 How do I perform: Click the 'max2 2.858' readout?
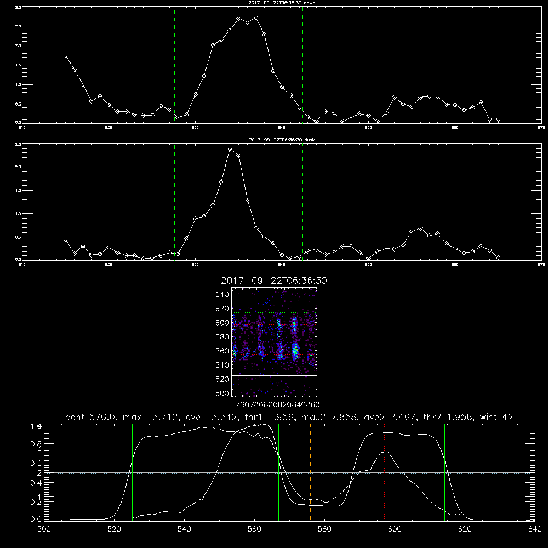pyautogui.click(x=328, y=417)
